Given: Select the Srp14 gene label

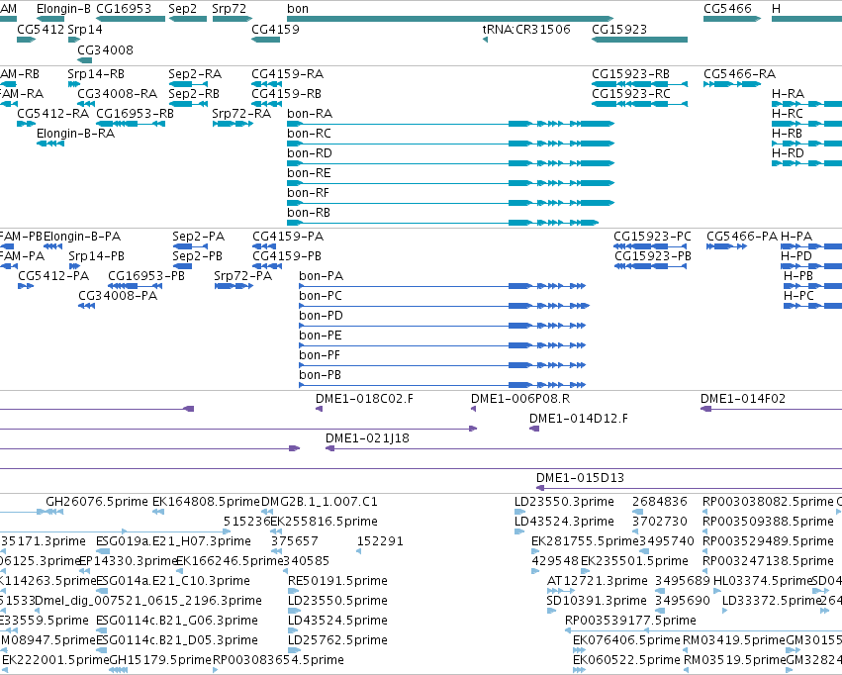Looking at the screenshot, I should 85,29.
